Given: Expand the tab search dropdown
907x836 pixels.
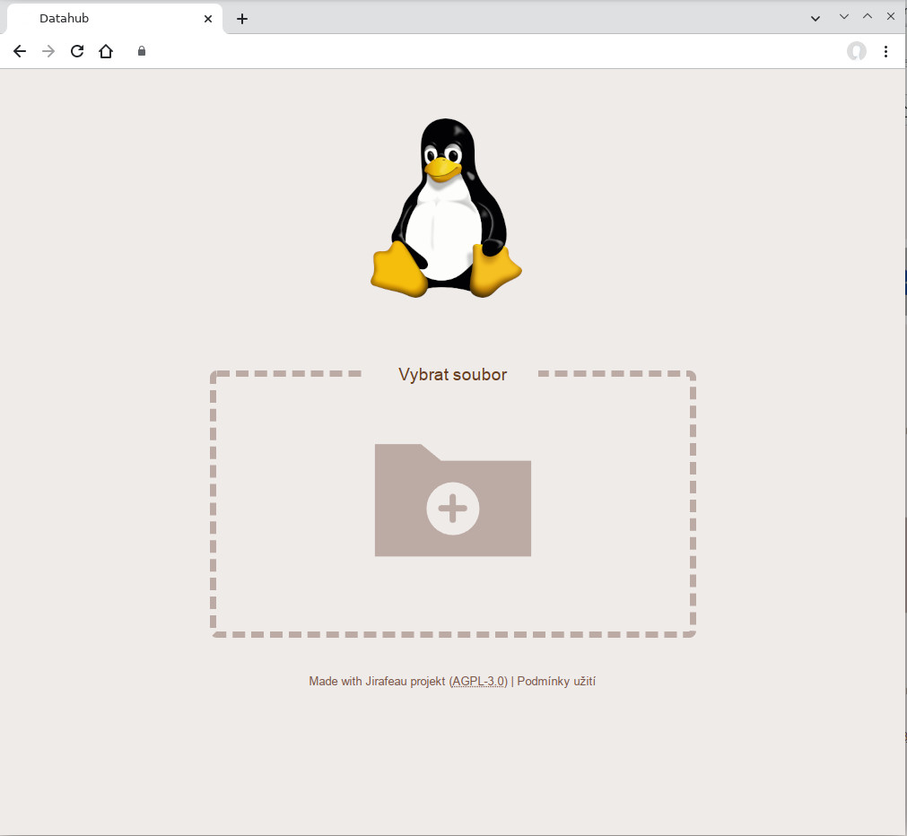Looking at the screenshot, I should (815, 19).
